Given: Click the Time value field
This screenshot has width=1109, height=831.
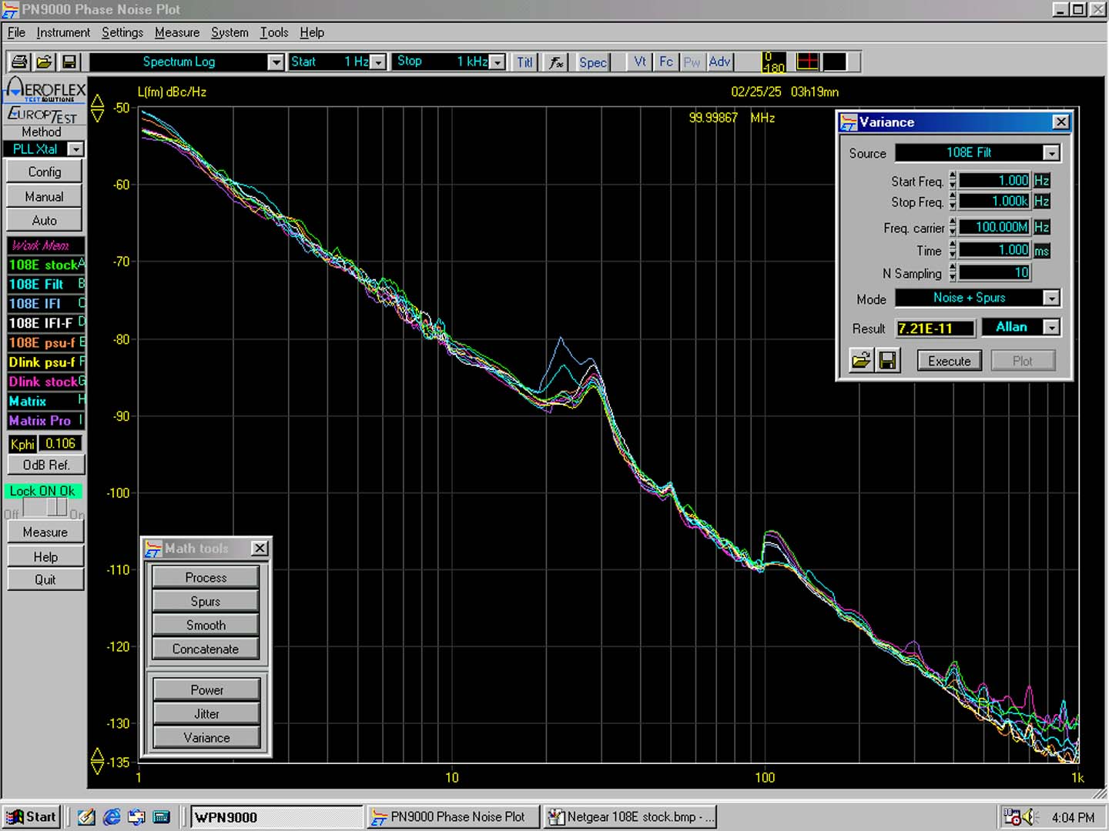Looking at the screenshot, I should coord(994,250).
